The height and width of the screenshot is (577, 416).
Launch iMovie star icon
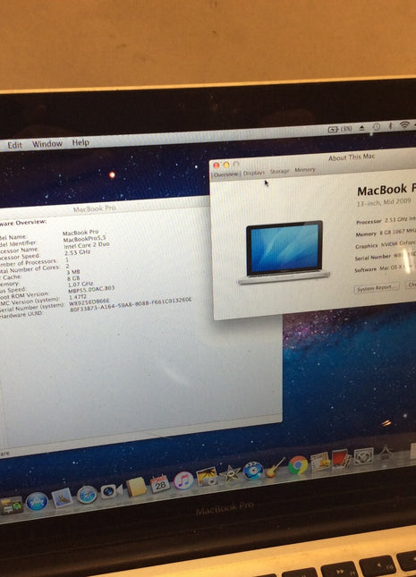point(231,473)
